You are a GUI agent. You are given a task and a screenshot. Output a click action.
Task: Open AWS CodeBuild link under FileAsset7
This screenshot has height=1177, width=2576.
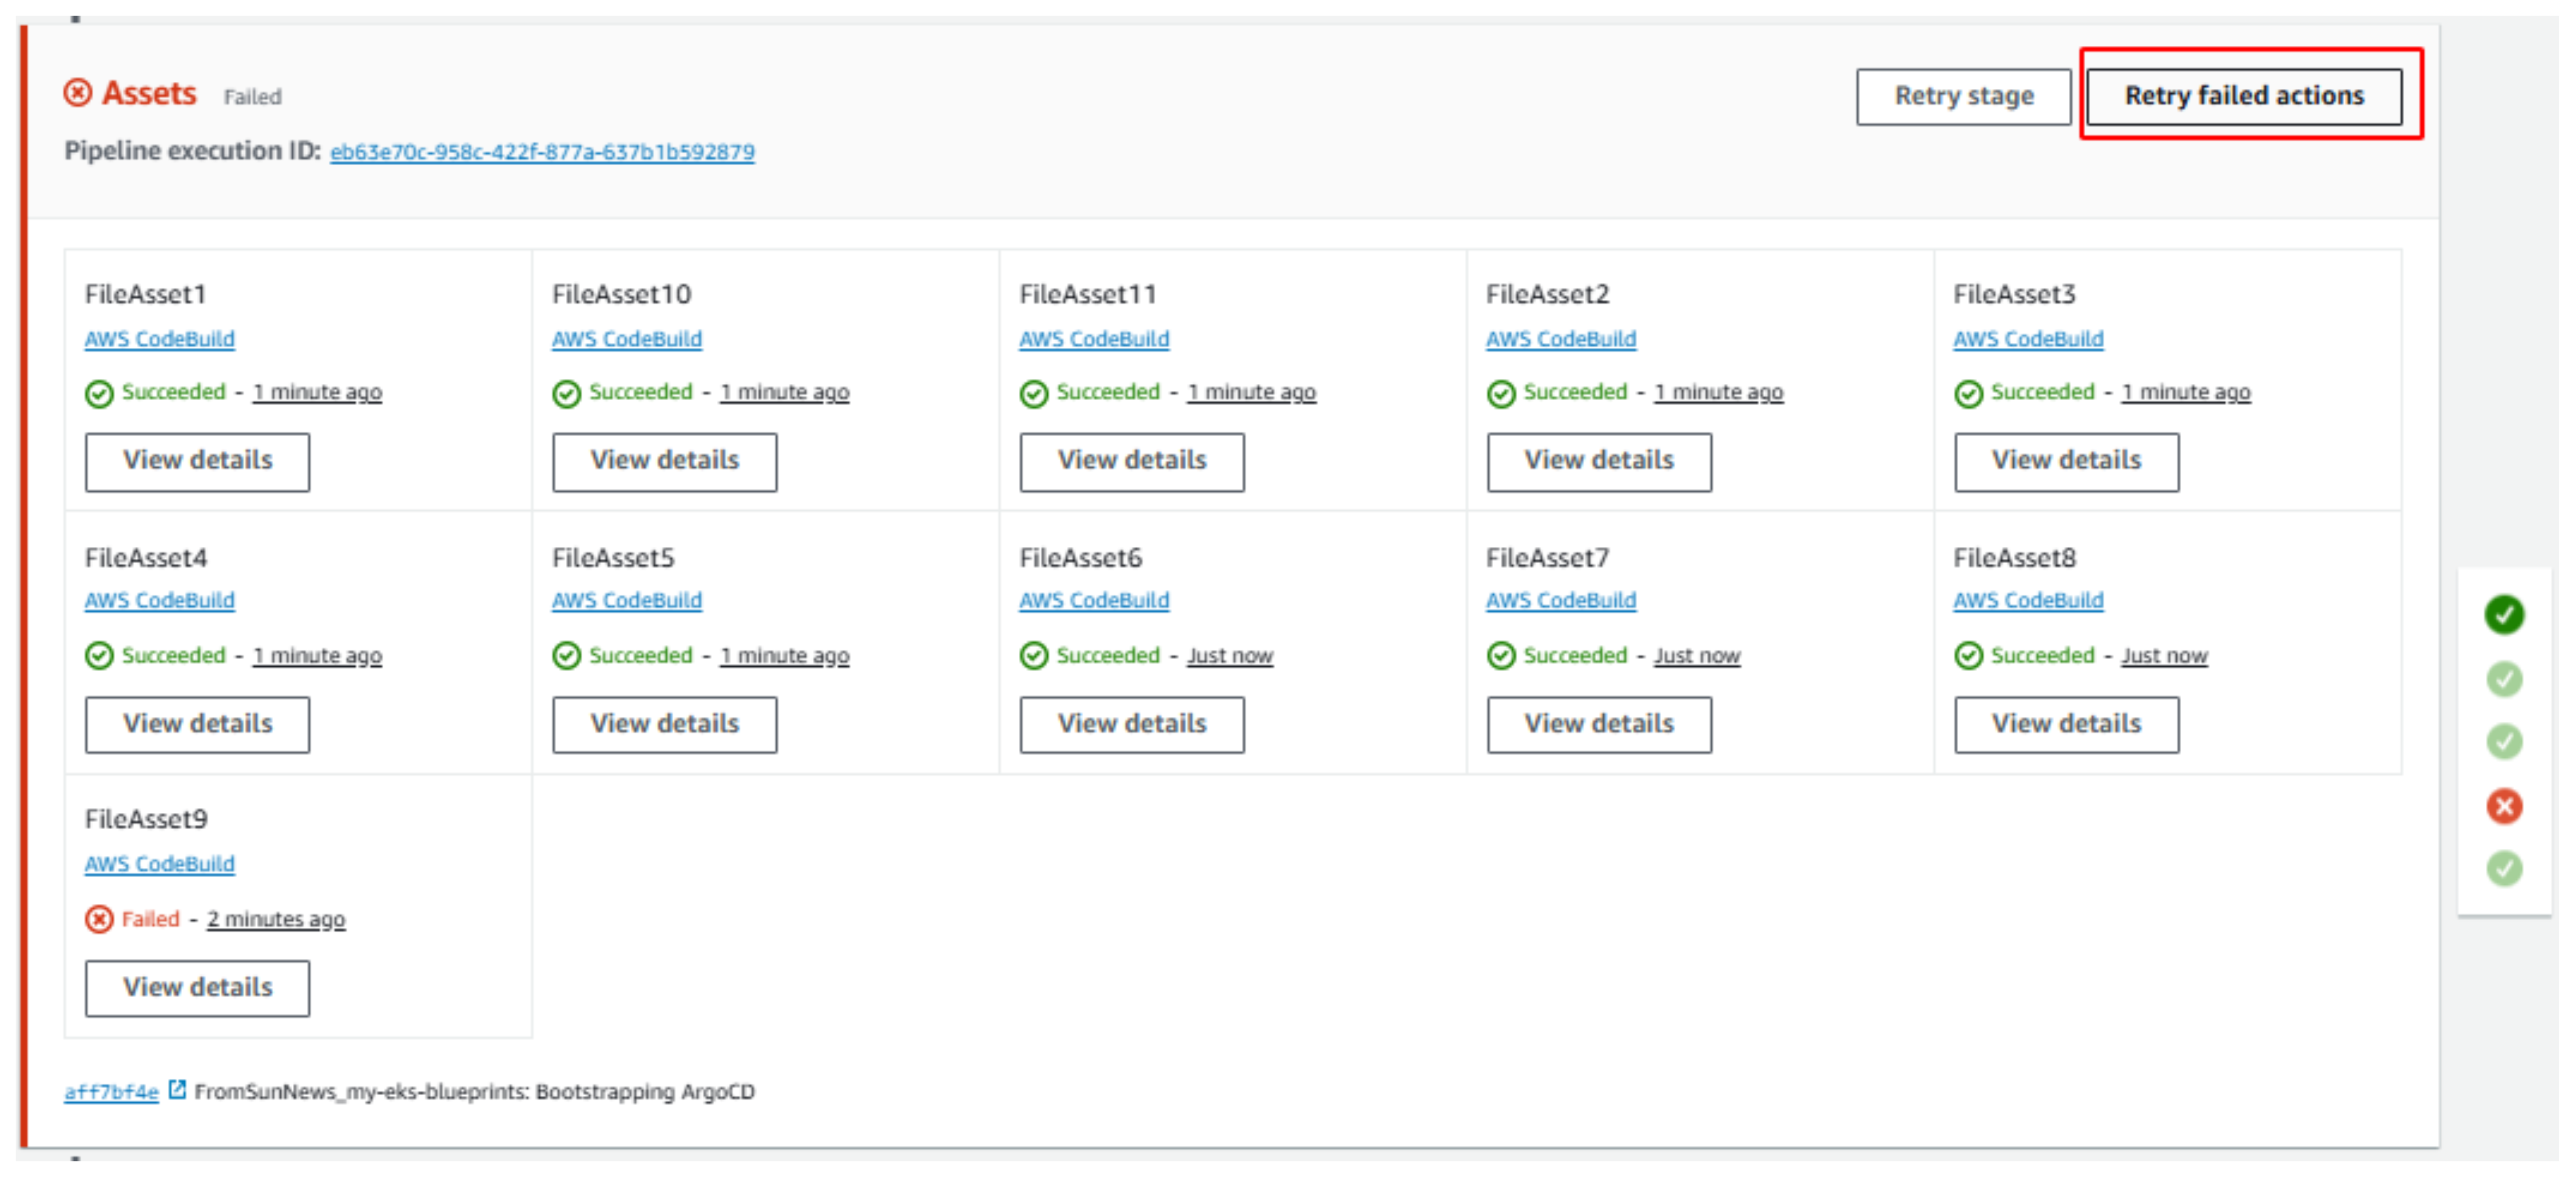[1561, 601]
